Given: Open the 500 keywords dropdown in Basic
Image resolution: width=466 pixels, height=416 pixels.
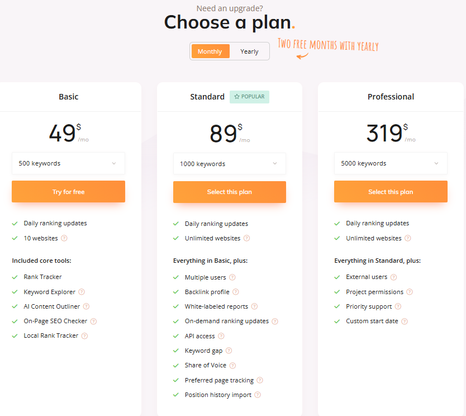Looking at the screenshot, I should point(68,163).
